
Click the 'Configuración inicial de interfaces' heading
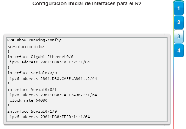click(87, 3)
